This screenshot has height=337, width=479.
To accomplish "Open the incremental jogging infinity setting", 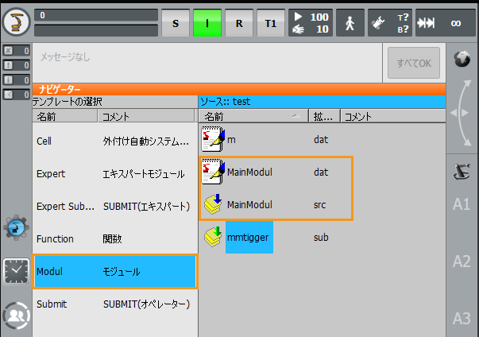I will (446, 23).
